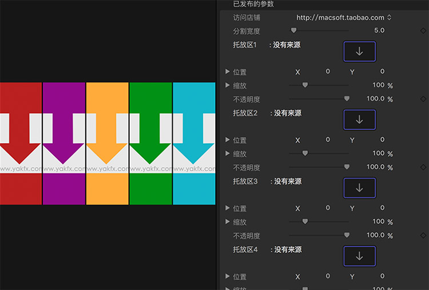The image size is (429, 290).
Task: Open the 访问店铺 URL popup menu
Action: point(344,18)
